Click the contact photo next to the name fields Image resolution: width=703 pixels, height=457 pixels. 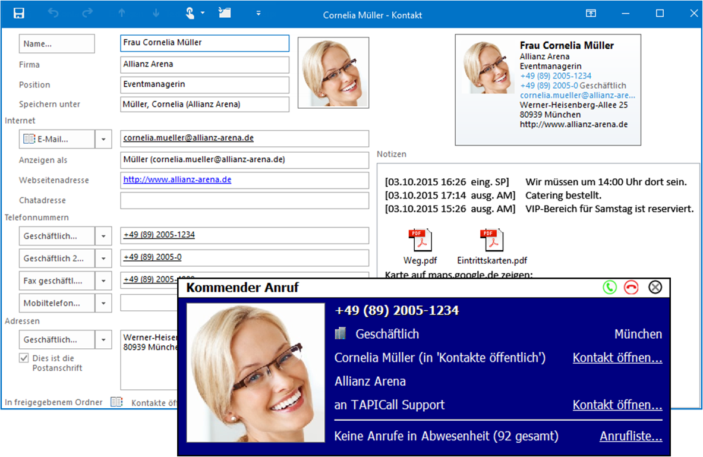[x=333, y=73]
